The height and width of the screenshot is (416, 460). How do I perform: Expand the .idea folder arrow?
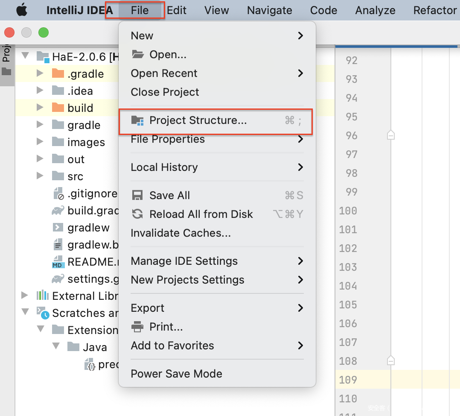(x=40, y=90)
